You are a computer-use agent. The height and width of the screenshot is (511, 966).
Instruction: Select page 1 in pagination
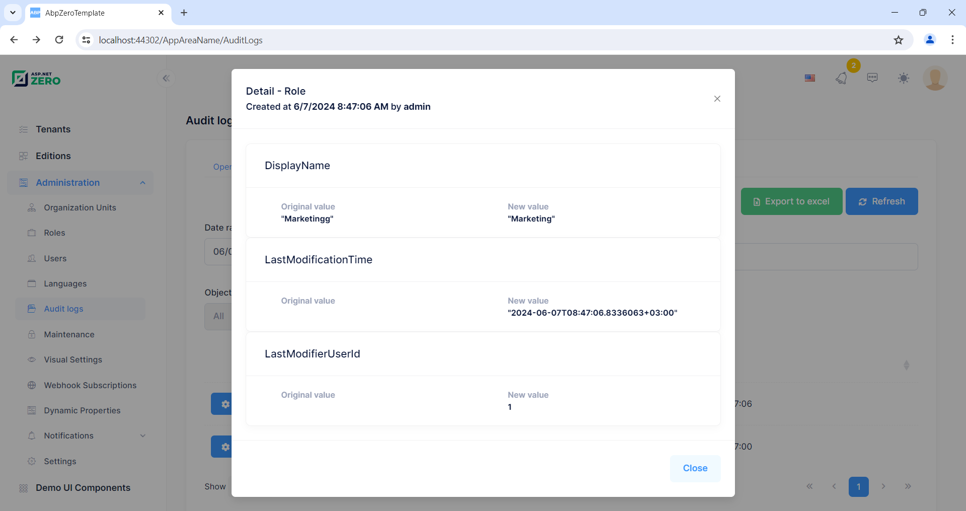(859, 487)
